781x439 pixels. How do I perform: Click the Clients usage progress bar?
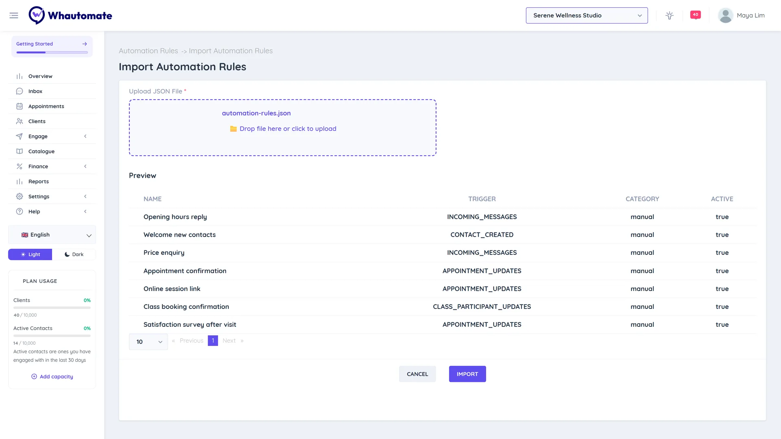[x=52, y=308]
